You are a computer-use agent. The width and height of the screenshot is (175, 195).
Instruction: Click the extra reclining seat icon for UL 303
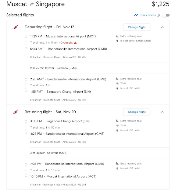pyautogui.click(x=117, y=121)
